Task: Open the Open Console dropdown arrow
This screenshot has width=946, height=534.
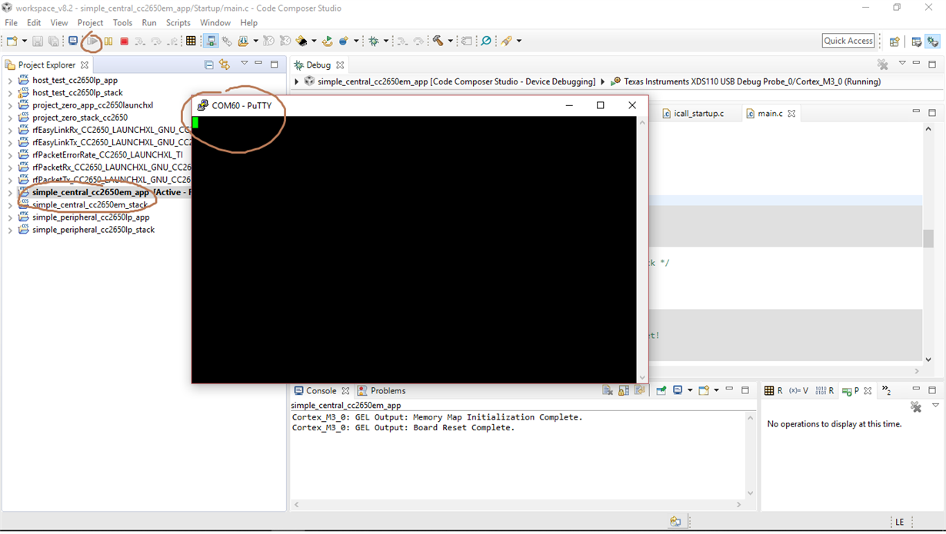Action: [x=716, y=390]
